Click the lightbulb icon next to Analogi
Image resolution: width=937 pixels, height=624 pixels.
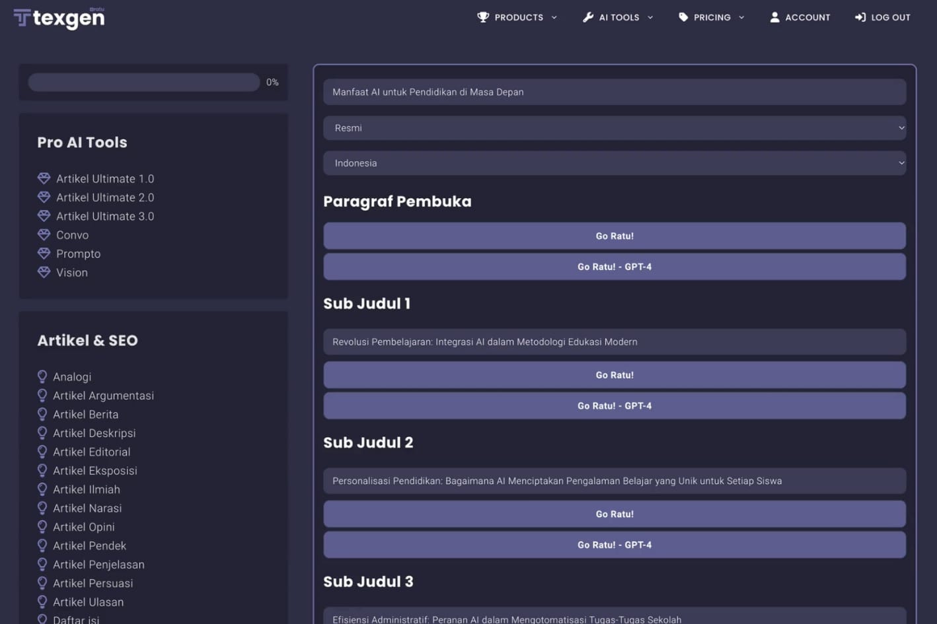click(x=42, y=376)
